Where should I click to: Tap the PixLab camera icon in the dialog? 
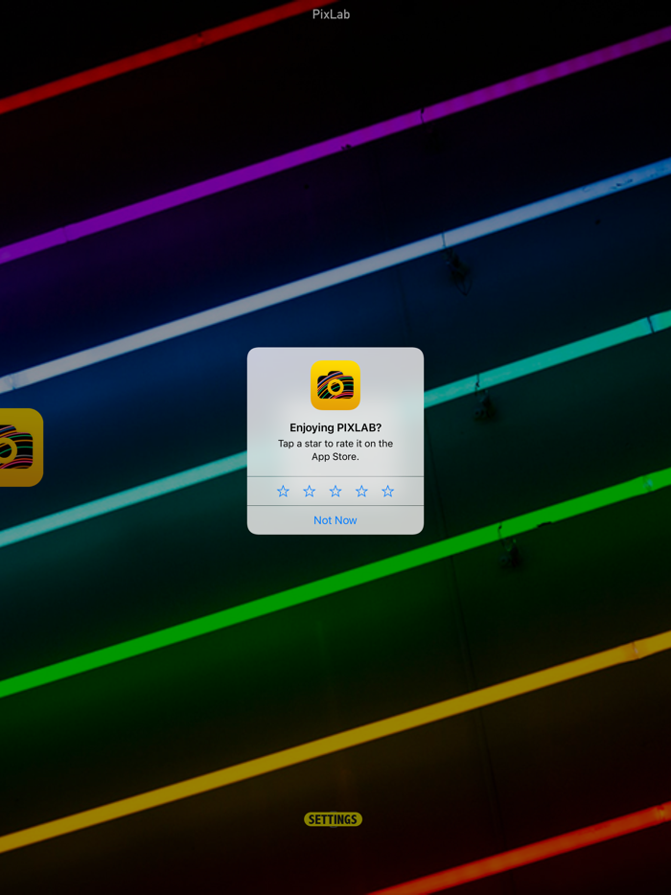point(335,385)
